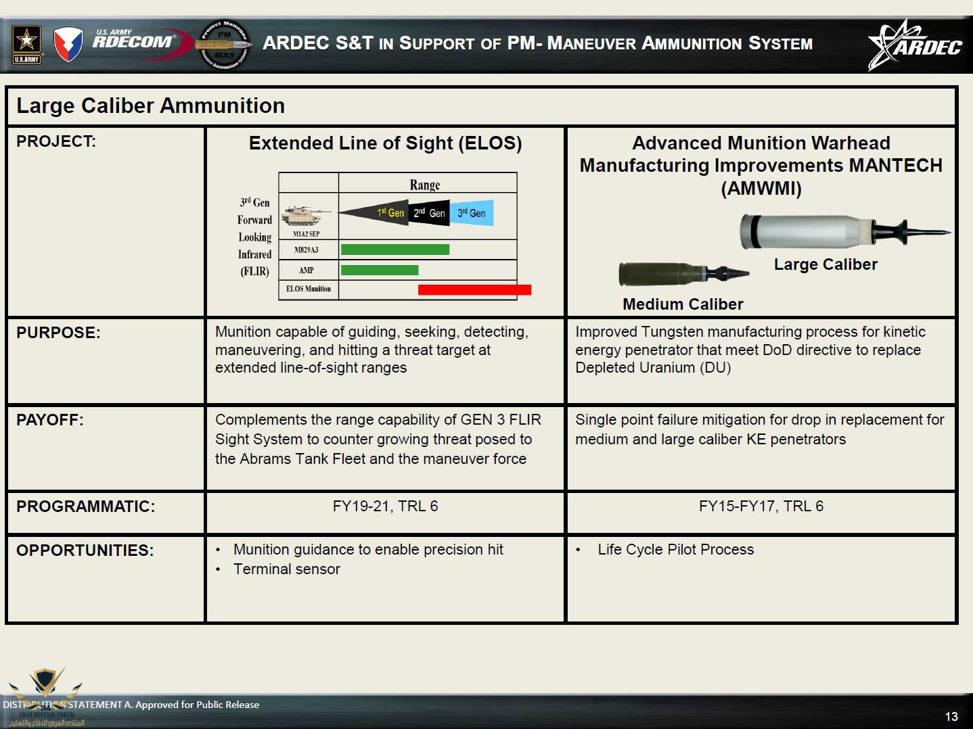Click the green AMP range bar

coord(380,270)
